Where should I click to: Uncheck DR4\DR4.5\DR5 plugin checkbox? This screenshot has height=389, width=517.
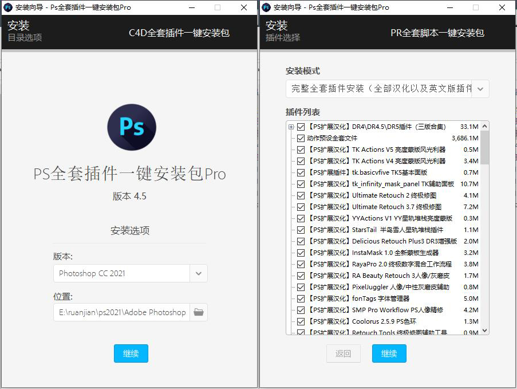tap(301, 127)
